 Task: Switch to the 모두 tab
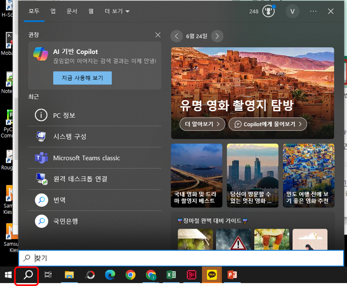[34, 11]
